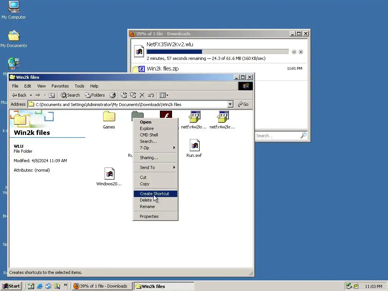Toggle the Folders pane button
Image resolution: width=388 pixels, height=291 pixels.
(x=95, y=95)
